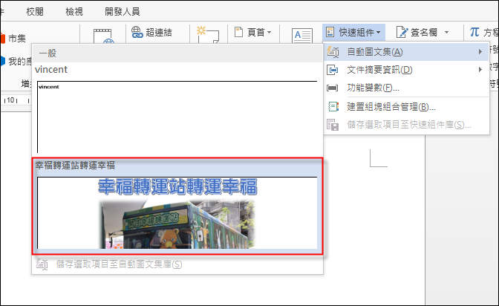The width and height of the screenshot is (499, 306).
Task: Choose 功能變數(F)... menu item
Action: tap(405, 87)
